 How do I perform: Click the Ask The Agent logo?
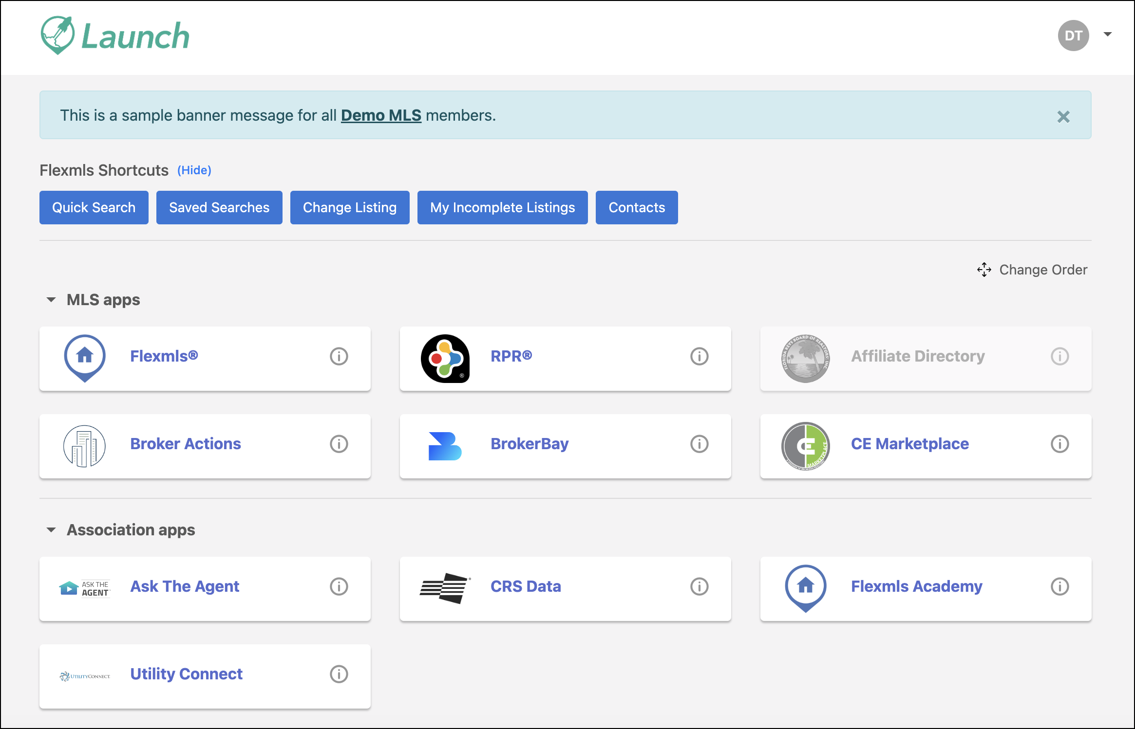coord(85,588)
